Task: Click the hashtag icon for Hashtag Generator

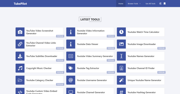Action: click(121, 92)
